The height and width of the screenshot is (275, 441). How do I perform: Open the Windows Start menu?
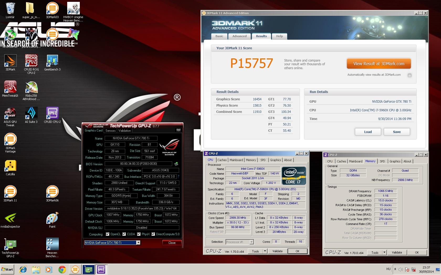click(7, 269)
